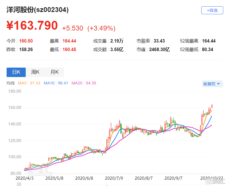Viewport: 227px width, 186px height.
Task: Click the 2020/5/8 date label
Action: (x=54, y=178)
